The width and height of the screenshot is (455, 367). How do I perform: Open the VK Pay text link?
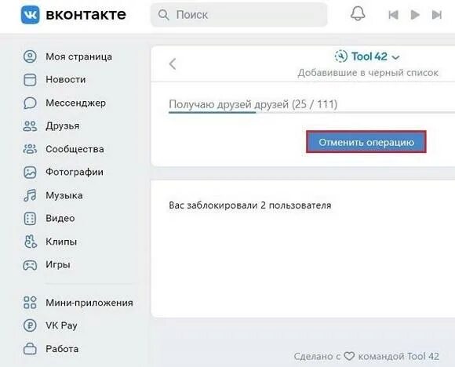(x=61, y=325)
